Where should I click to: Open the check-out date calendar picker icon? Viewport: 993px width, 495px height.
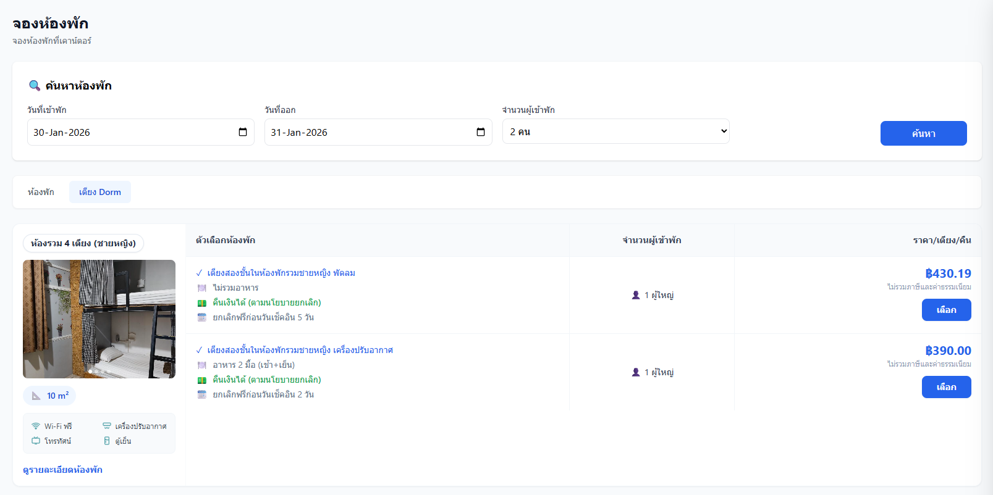pyautogui.click(x=481, y=132)
